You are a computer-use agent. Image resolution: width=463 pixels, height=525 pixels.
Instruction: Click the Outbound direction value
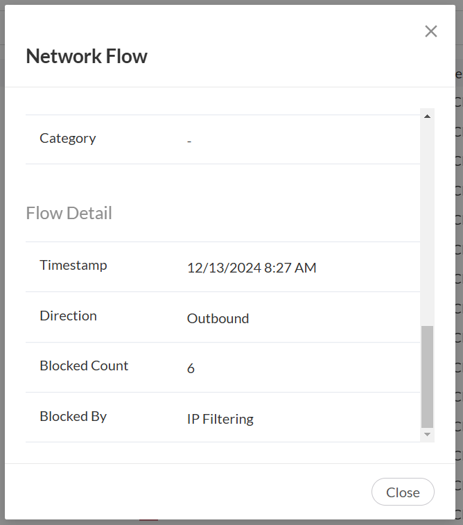pyautogui.click(x=218, y=318)
